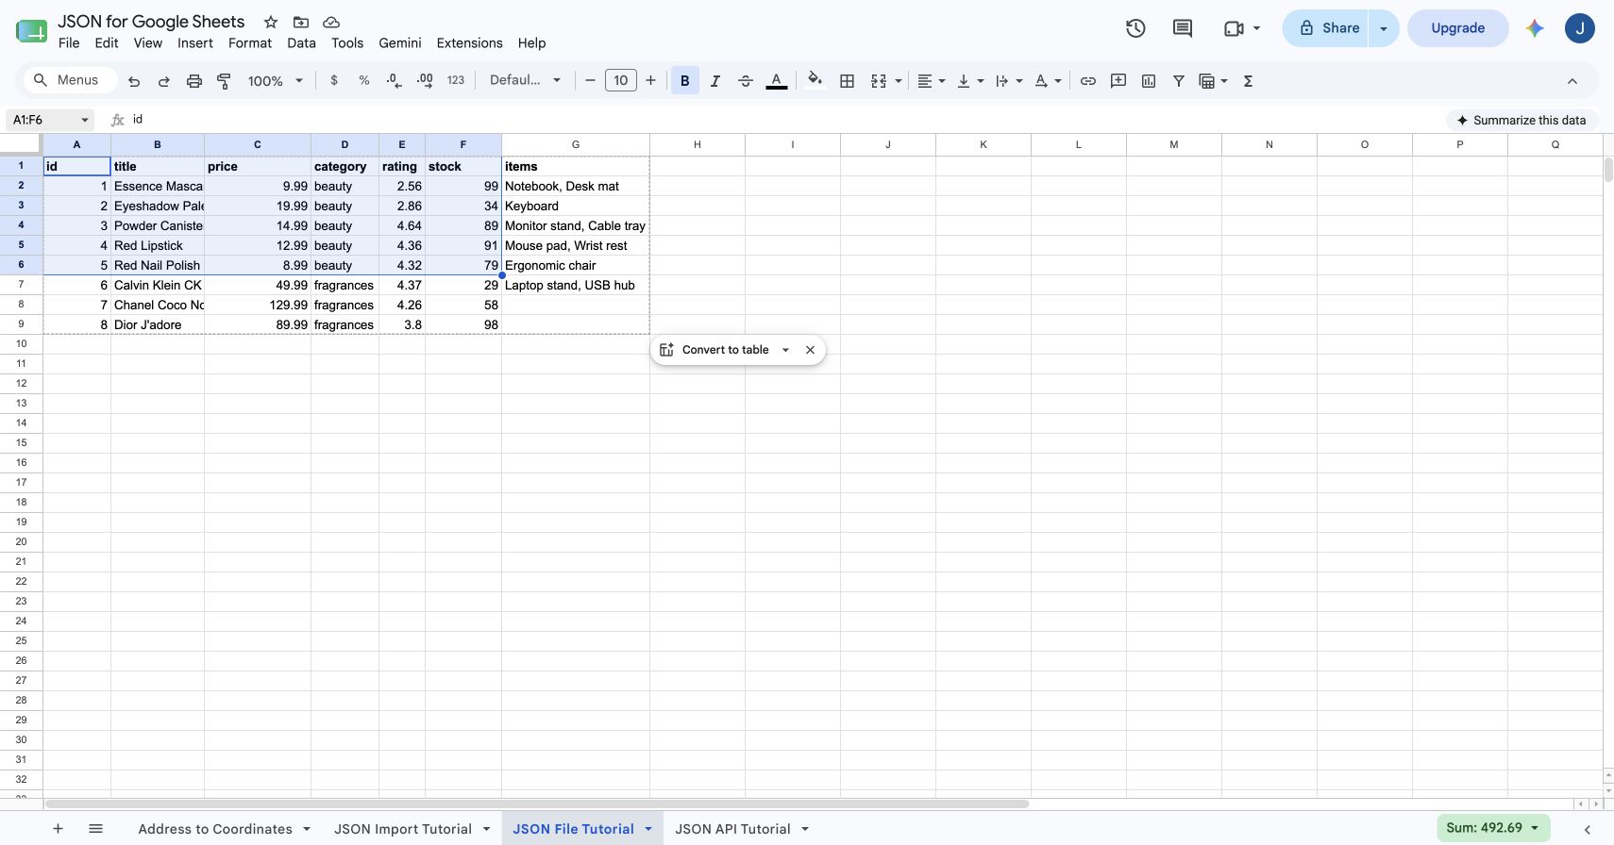
Task: Decrease decimal places icon
Action: tap(395, 81)
